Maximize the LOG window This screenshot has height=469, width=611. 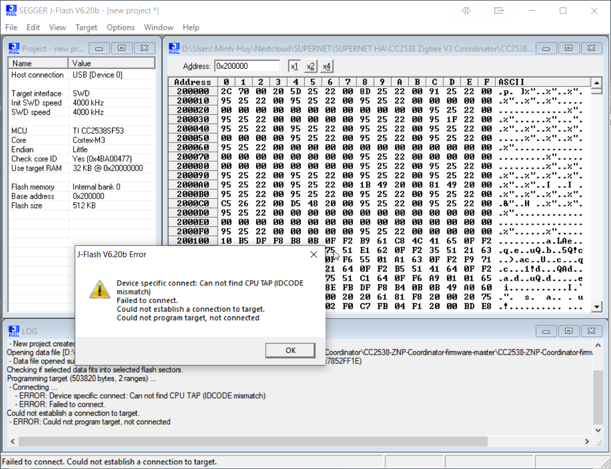568,331
